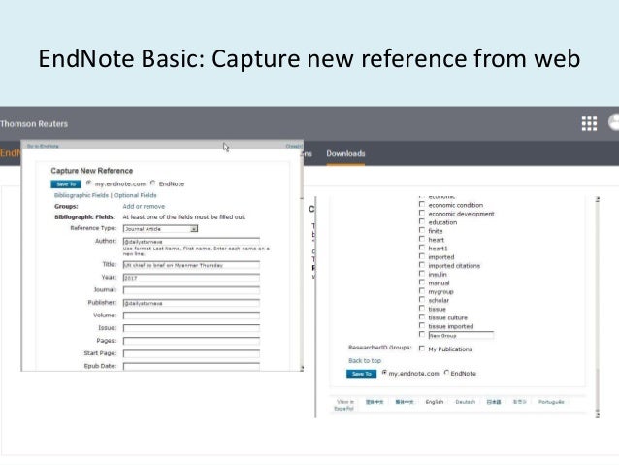
Task: Click Save To in Capture New Reference dialog
Action: 66,184
